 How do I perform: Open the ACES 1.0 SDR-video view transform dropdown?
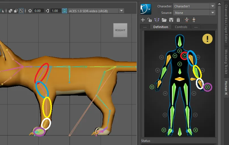[96, 11]
